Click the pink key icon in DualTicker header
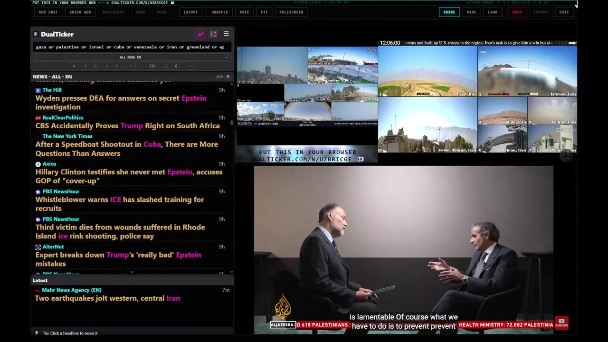Viewport: 608px width, 342px height. (x=200, y=34)
